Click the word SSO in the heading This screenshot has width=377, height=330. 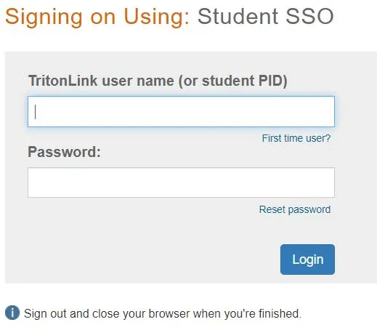click(x=309, y=17)
